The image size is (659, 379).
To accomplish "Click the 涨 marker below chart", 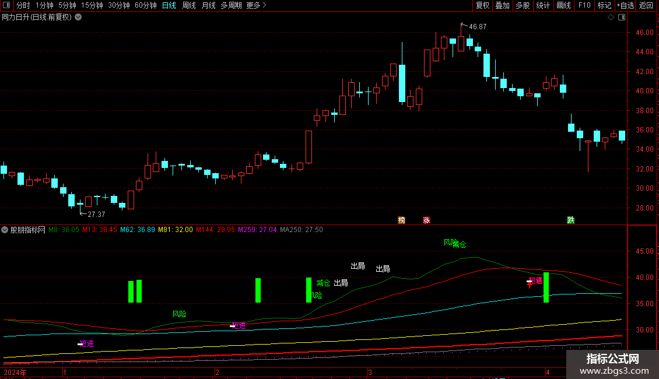I will 426,220.
